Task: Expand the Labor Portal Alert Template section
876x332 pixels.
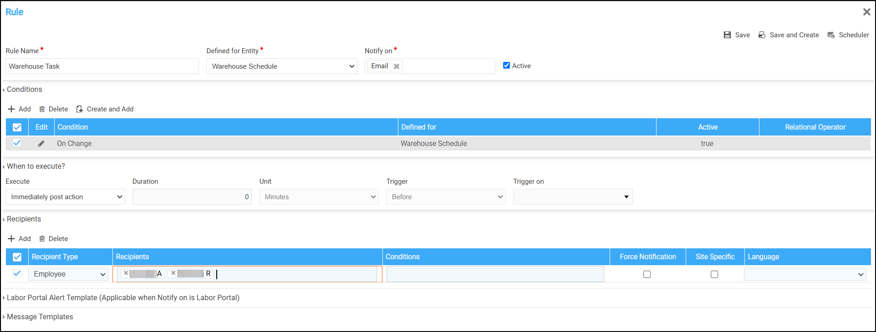Action: tap(123, 297)
